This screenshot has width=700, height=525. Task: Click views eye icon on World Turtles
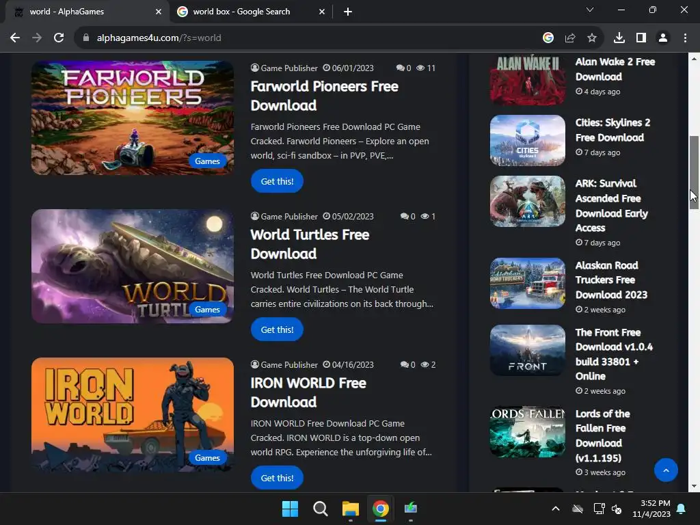[425, 216]
